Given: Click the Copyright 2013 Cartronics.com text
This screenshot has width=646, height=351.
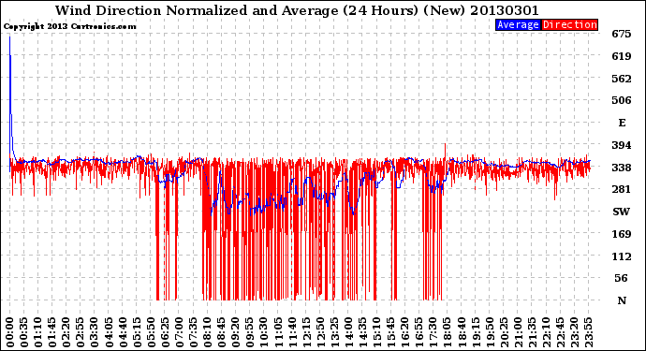Looking at the screenshot, I should click(x=69, y=26).
